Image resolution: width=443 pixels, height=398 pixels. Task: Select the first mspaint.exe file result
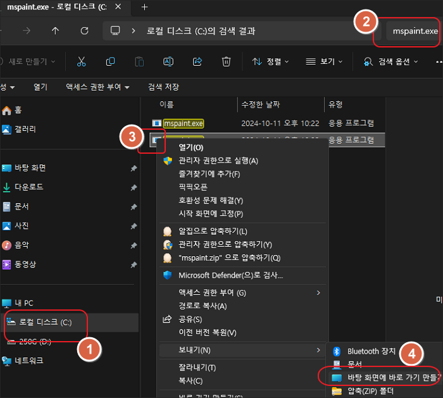184,123
